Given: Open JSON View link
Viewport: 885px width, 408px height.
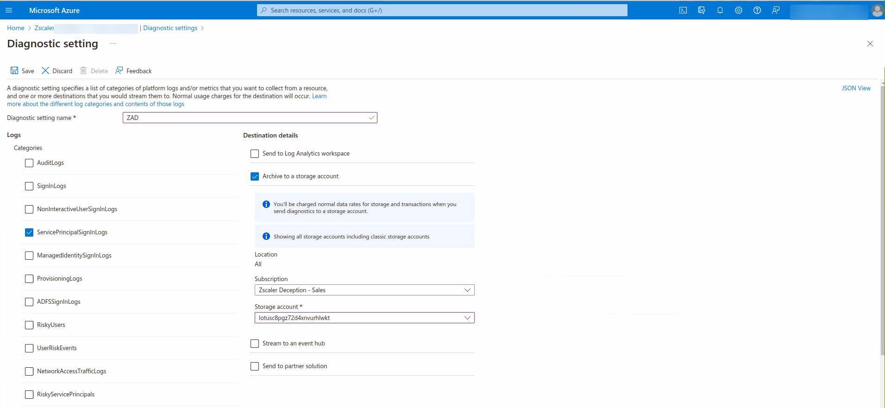Looking at the screenshot, I should click(856, 88).
